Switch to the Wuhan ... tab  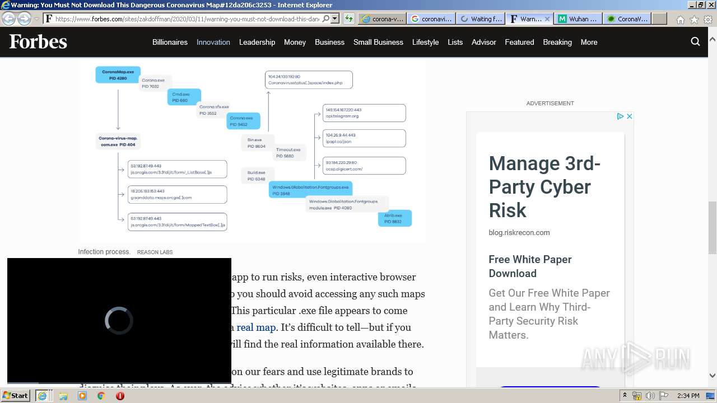pos(578,18)
